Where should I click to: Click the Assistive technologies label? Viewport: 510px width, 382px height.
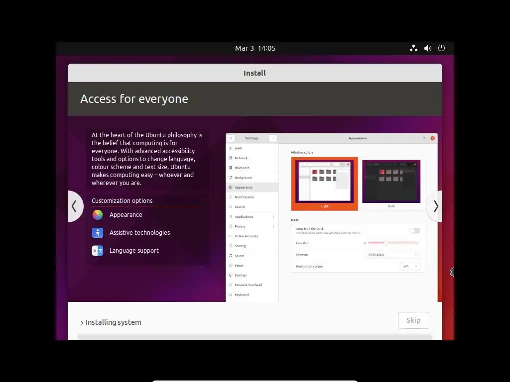[140, 233]
